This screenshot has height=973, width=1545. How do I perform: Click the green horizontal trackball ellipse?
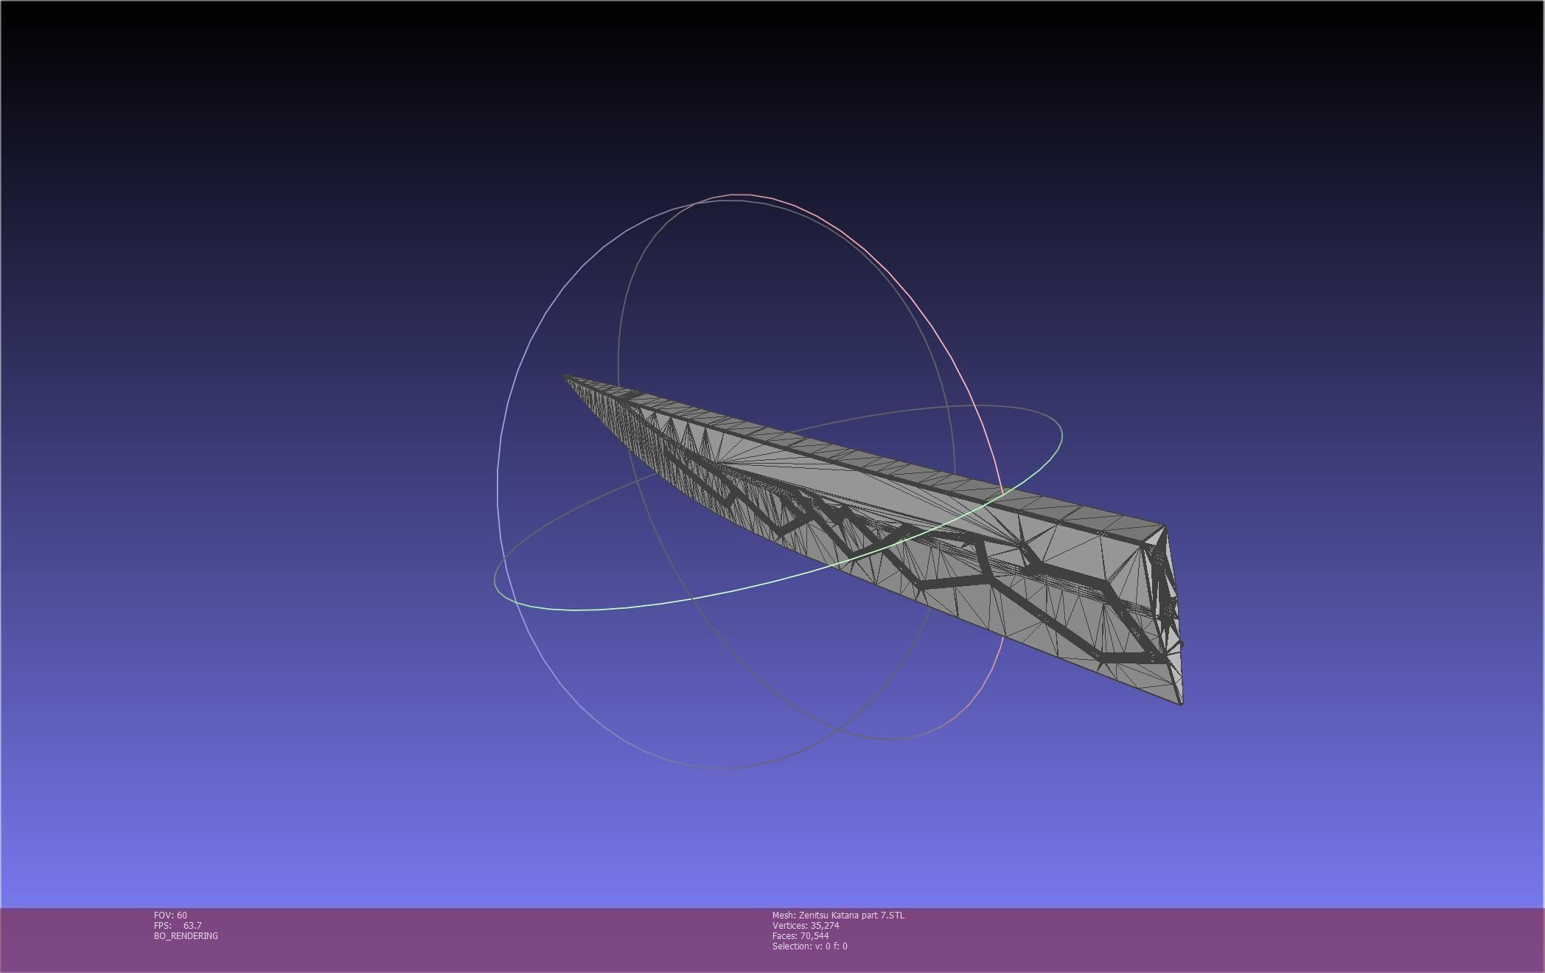[x=663, y=603]
